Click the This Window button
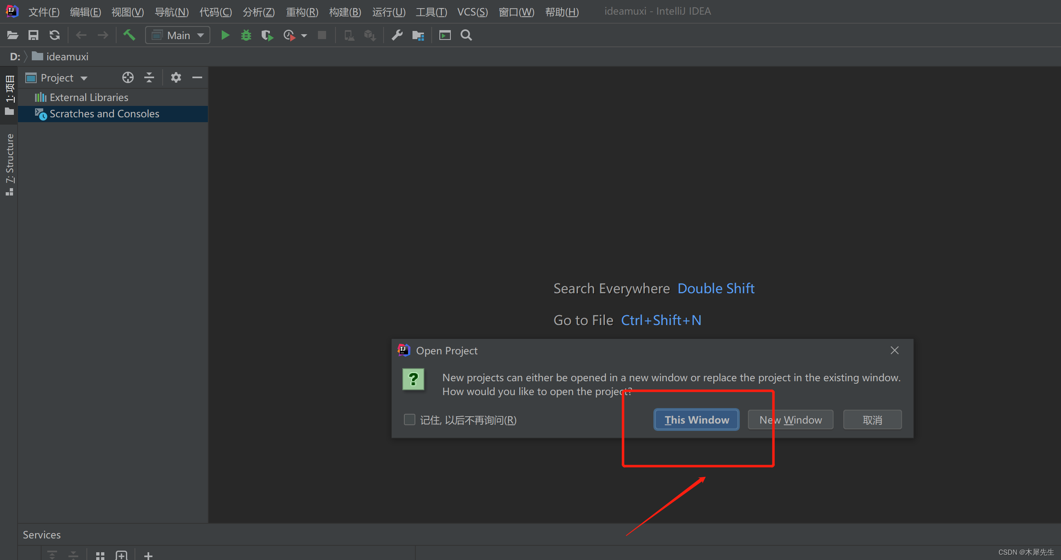The width and height of the screenshot is (1061, 560). coord(696,419)
